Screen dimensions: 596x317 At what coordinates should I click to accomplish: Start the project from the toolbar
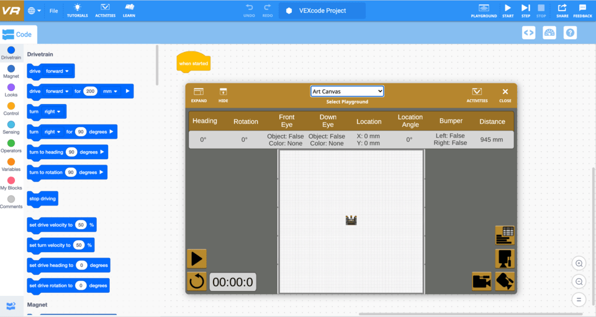[508, 11]
